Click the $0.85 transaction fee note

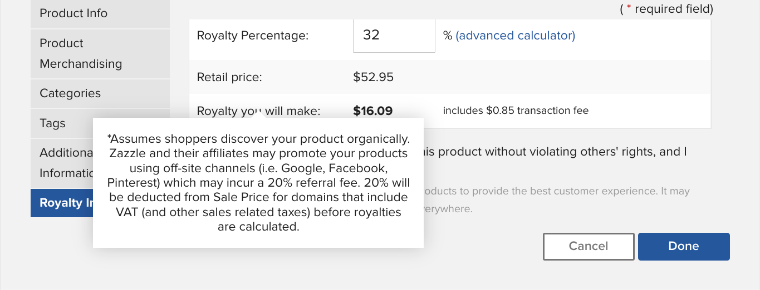(x=516, y=111)
